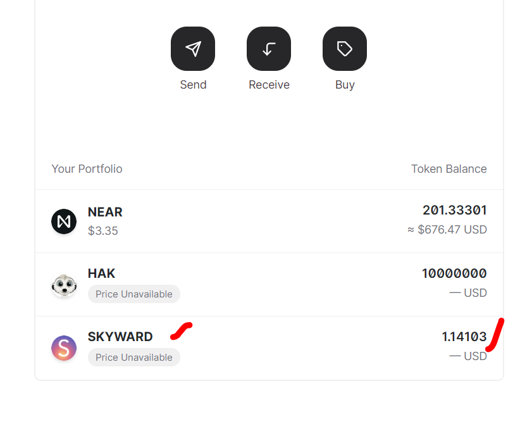Click the NEAR token logo

click(64, 221)
